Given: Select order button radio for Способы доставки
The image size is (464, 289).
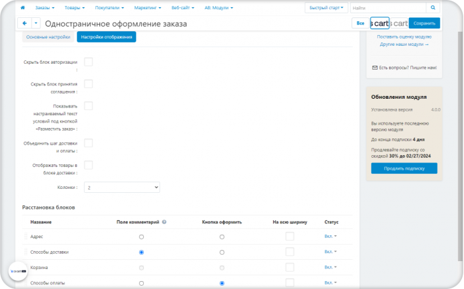Looking at the screenshot, I should point(222,253).
